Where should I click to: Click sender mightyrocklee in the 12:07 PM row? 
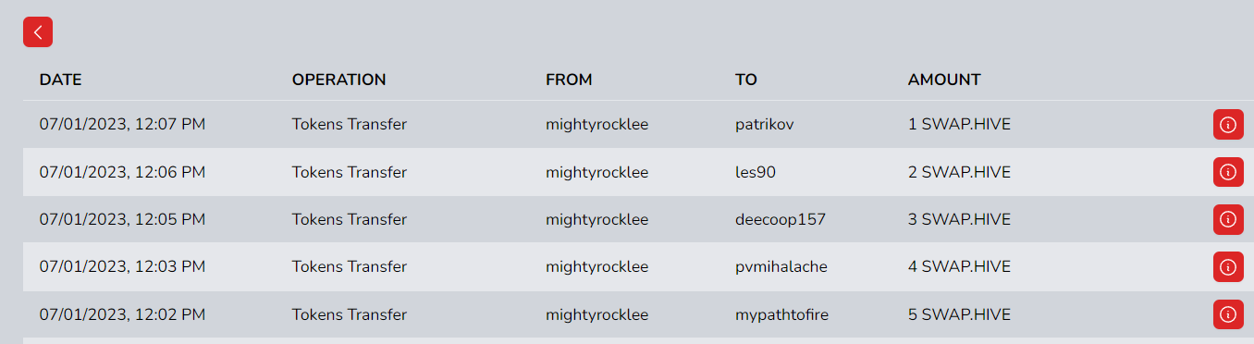coord(597,125)
